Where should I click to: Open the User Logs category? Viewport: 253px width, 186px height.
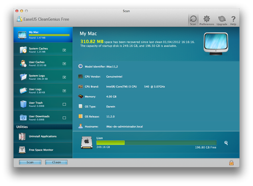tap(43, 90)
